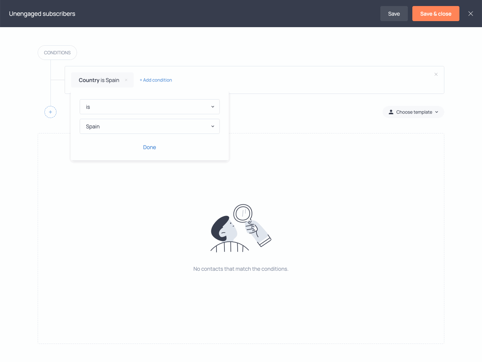Click the chevron arrow beside Choose template
Image resolution: width=482 pixels, height=362 pixels.
pyautogui.click(x=437, y=112)
